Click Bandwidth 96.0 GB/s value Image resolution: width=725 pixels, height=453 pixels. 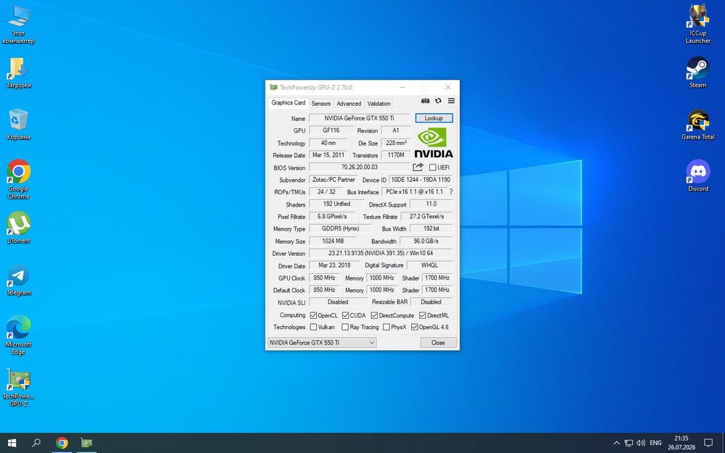tap(426, 241)
